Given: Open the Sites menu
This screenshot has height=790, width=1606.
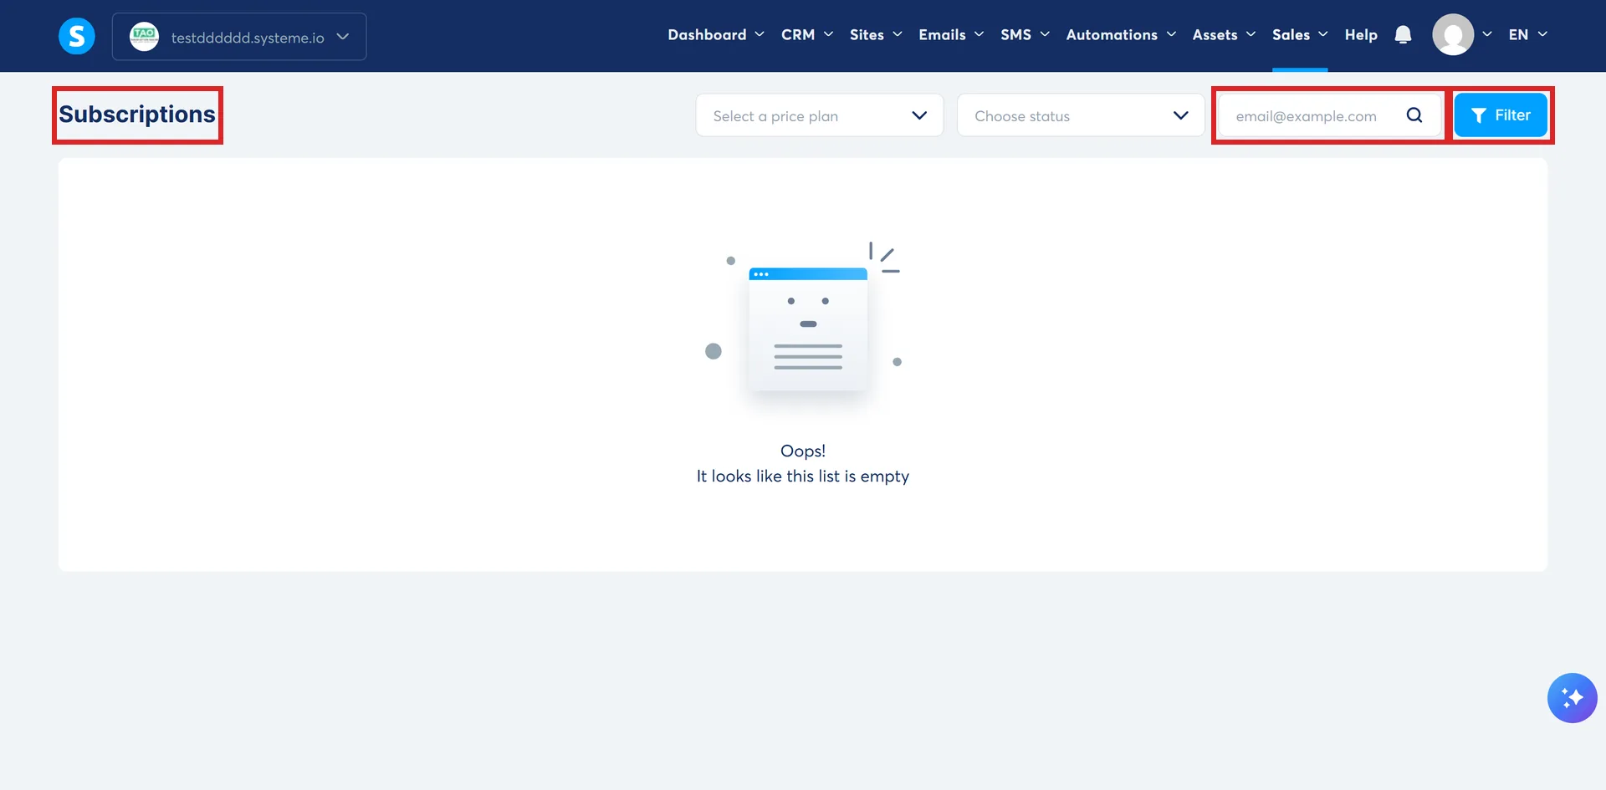Looking at the screenshot, I should [x=876, y=34].
